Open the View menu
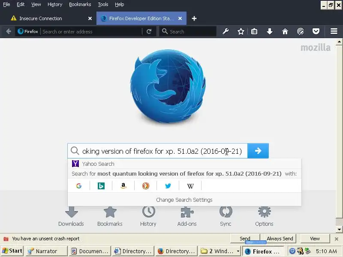The height and width of the screenshot is (257, 343). (x=36, y=4)
